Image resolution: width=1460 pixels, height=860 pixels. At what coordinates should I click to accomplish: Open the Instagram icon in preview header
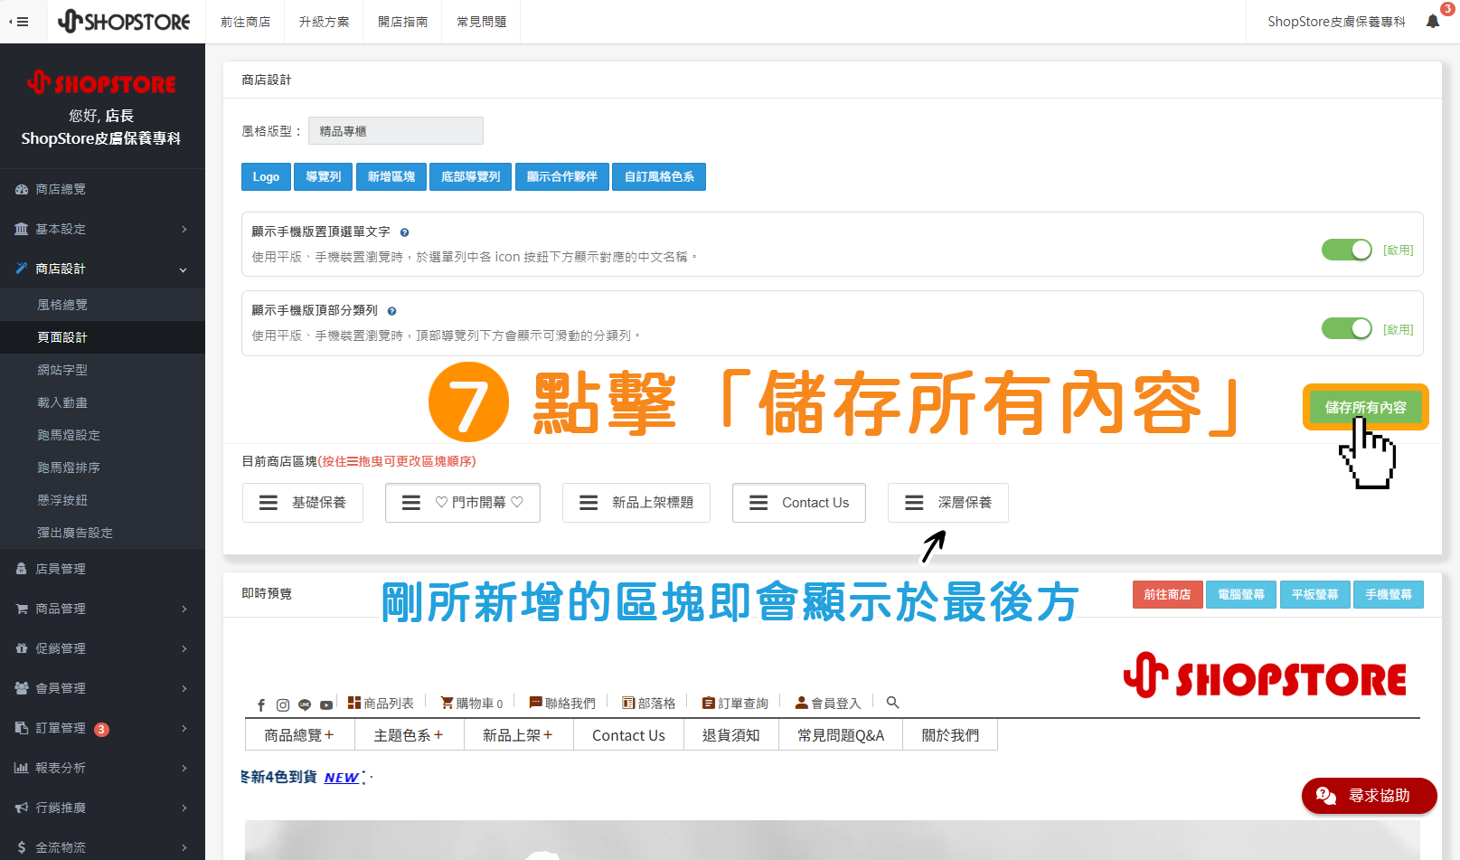(283, 704)
